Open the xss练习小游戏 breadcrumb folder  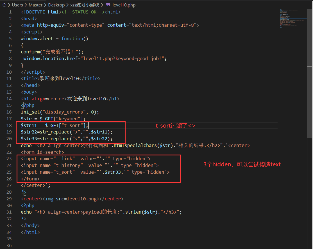[x=85, y=5]
